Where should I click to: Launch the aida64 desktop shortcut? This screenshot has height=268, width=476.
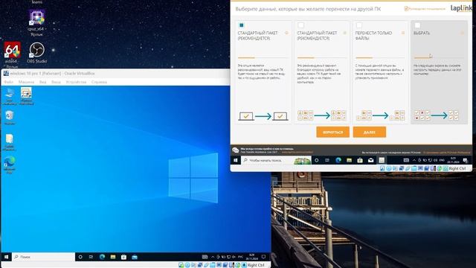click(x=12, y=54)
